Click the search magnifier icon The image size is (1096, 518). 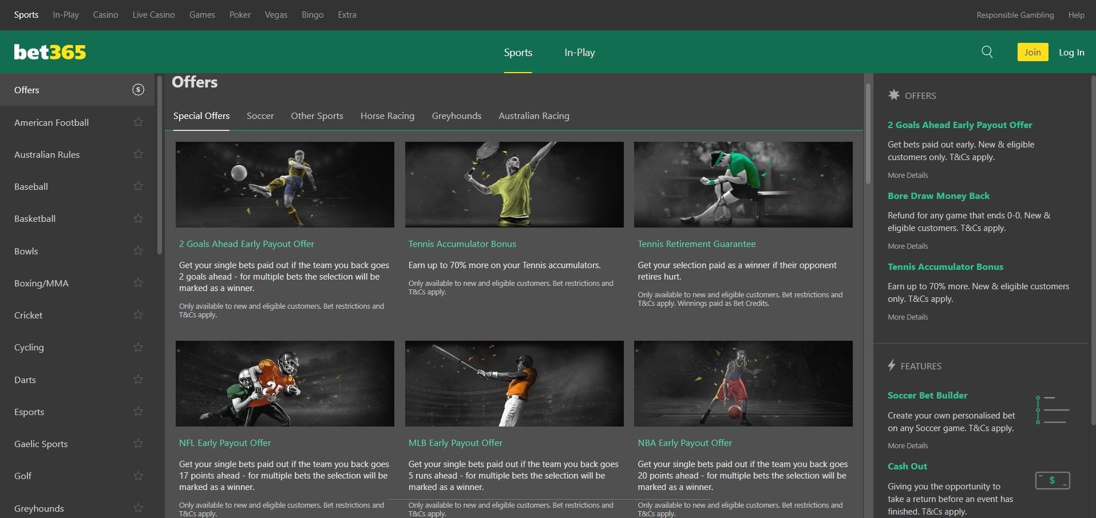point(987,52)
